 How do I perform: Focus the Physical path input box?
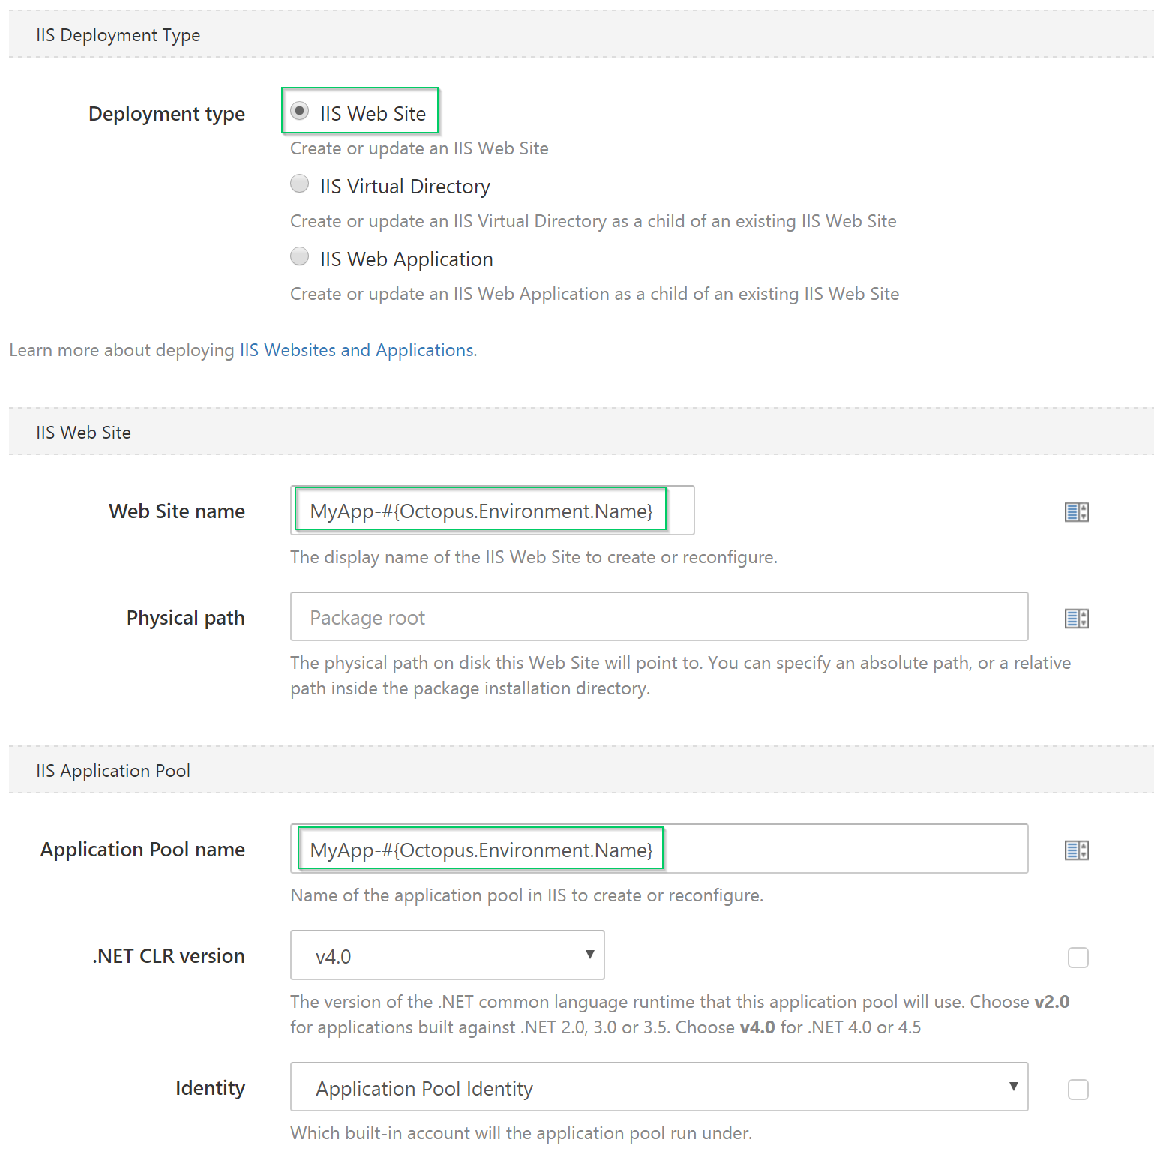[x=658, y=617]
